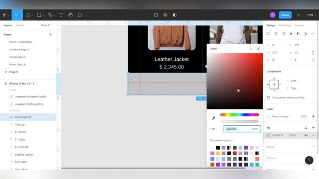Click Align vertical centers icon
The width and height of the screenshot is (319, 179).
pos(298,34)
